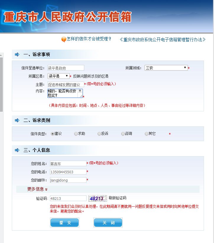Click the arrow icon beside 诉求事项 heading

point(17,54)
